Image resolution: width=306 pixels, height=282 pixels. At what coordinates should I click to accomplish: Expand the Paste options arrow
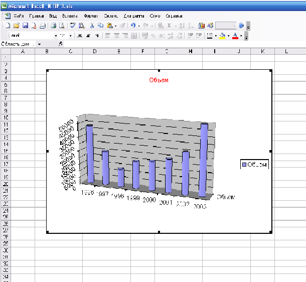point(115,26)
